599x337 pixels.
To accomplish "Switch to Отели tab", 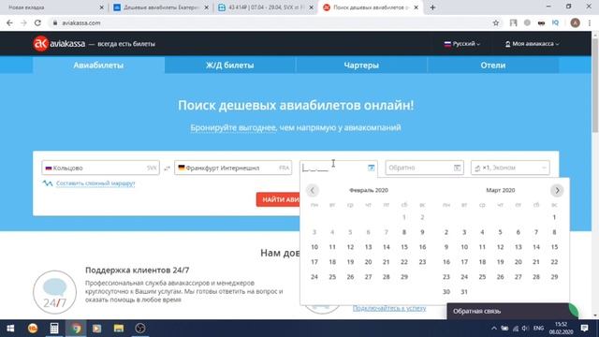I will (493, 66).
